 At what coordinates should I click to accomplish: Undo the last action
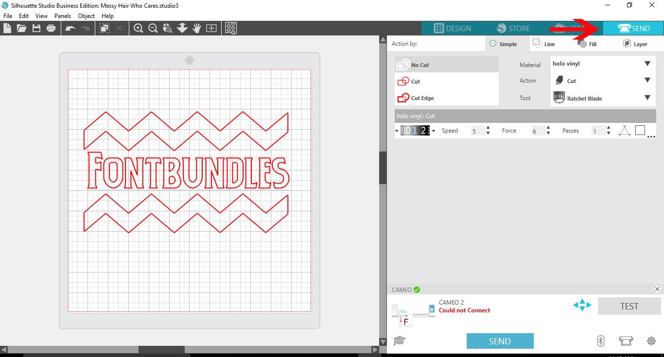(x=70, y=29)
